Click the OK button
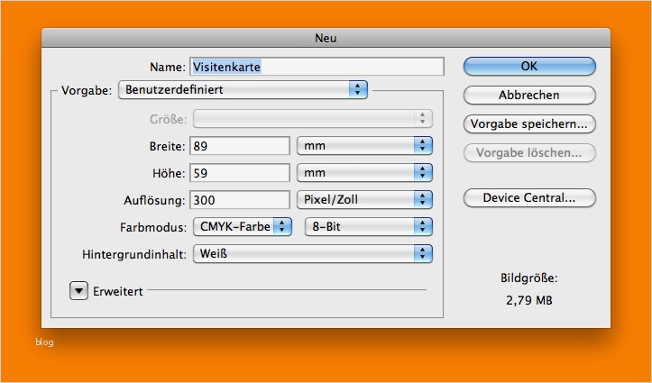The image size is (652, 383). coord(529,67)
